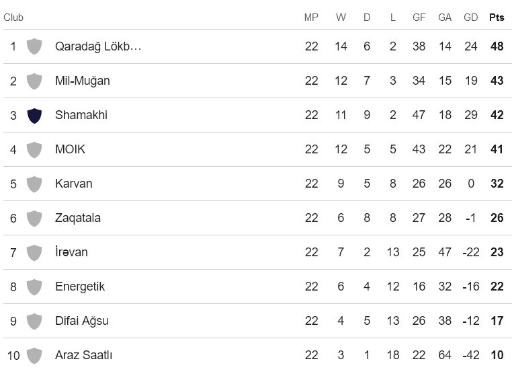Click the Energetik club shield icon
Screen dimensions: 512x380
pos(34,287)
